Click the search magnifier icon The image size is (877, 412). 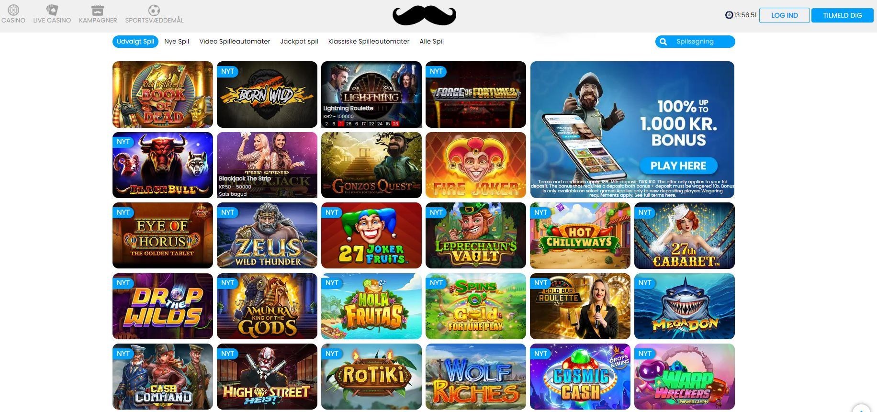[x=663, y=42]
